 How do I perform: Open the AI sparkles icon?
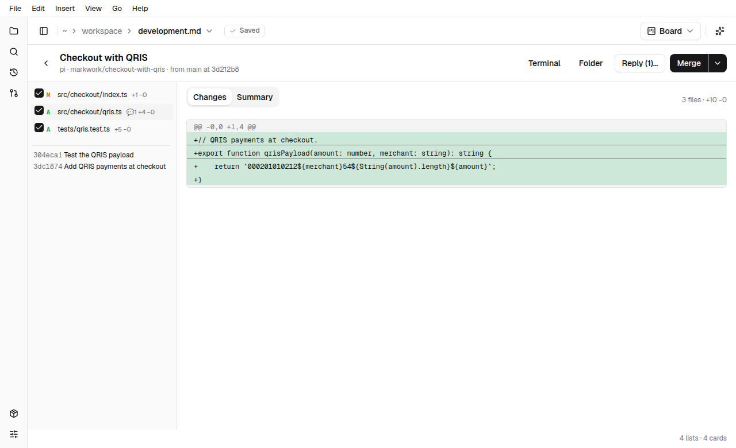click(719, 31)
